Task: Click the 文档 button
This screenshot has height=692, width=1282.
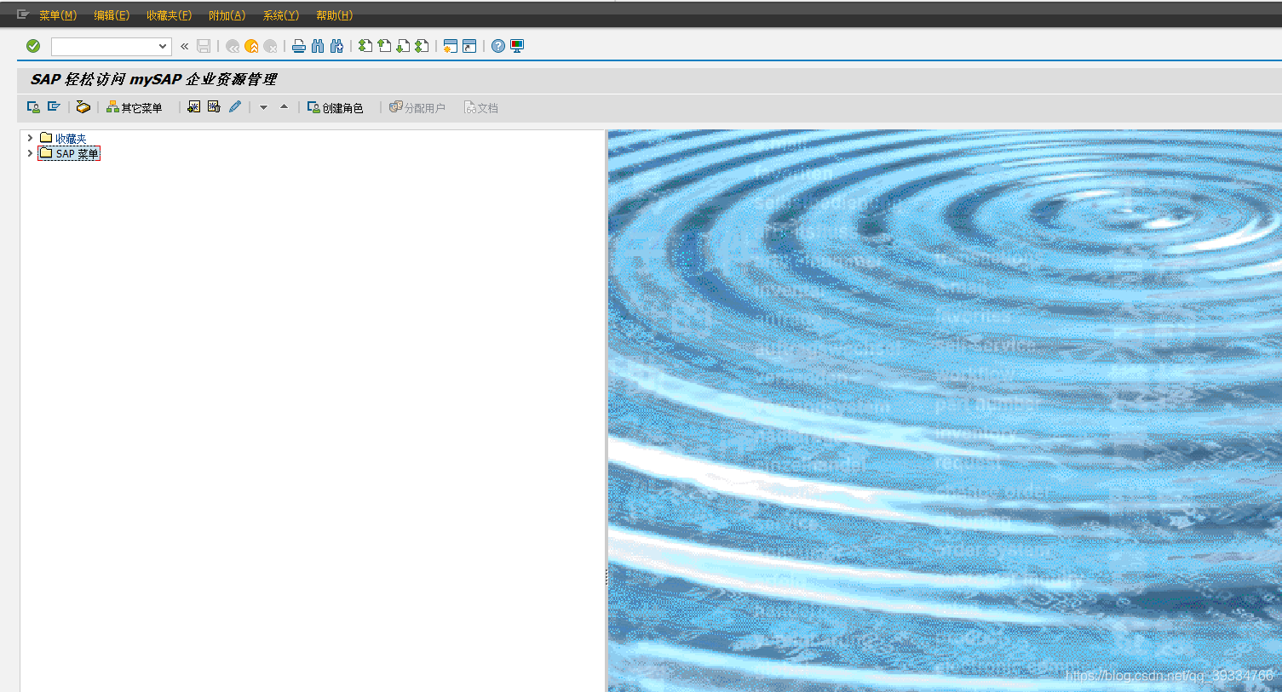Action: (481, 107)
